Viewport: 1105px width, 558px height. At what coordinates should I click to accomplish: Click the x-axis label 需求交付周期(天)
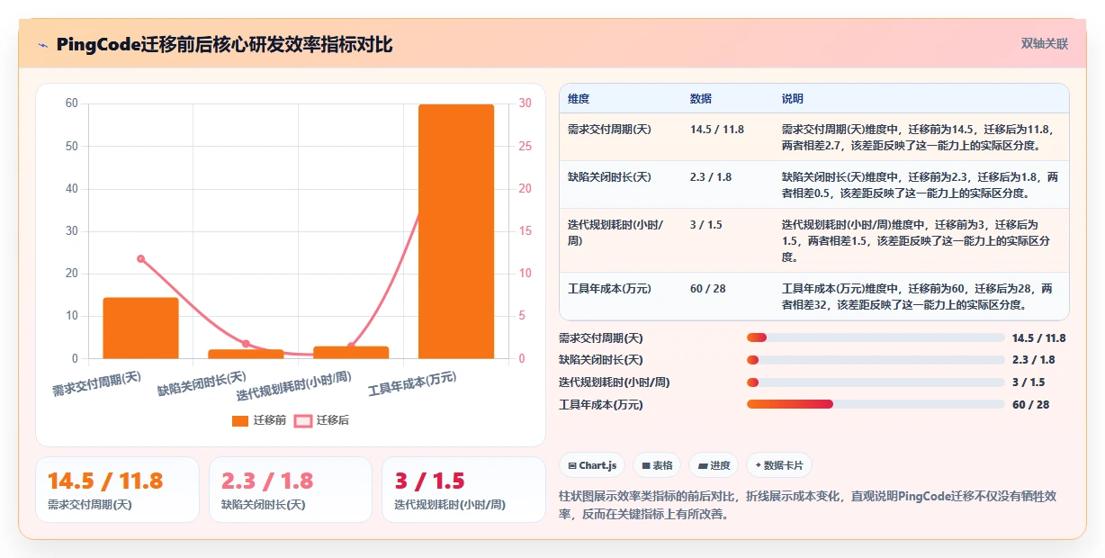tap(96, 384)
